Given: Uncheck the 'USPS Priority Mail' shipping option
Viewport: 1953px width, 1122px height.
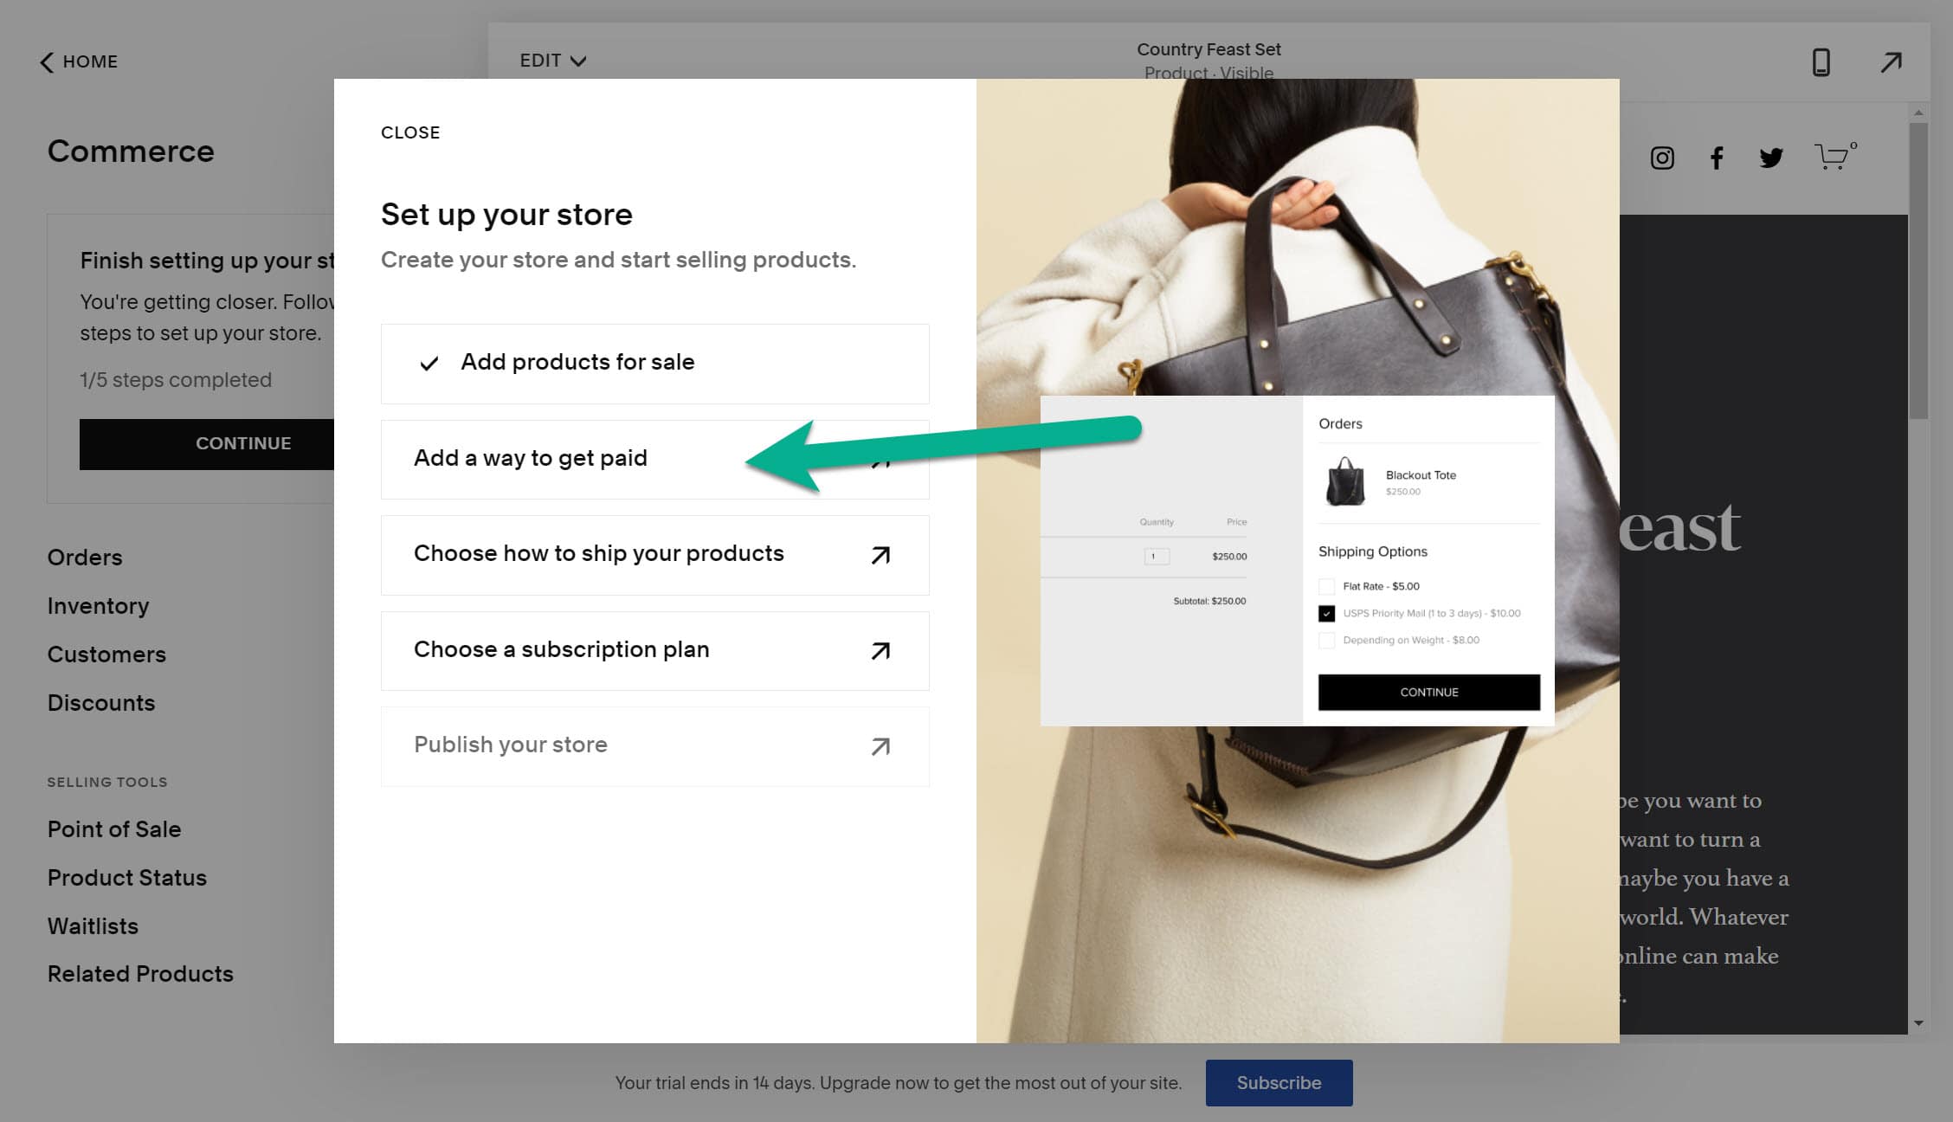Looking at the screenshot, I should click(1326, 613).
